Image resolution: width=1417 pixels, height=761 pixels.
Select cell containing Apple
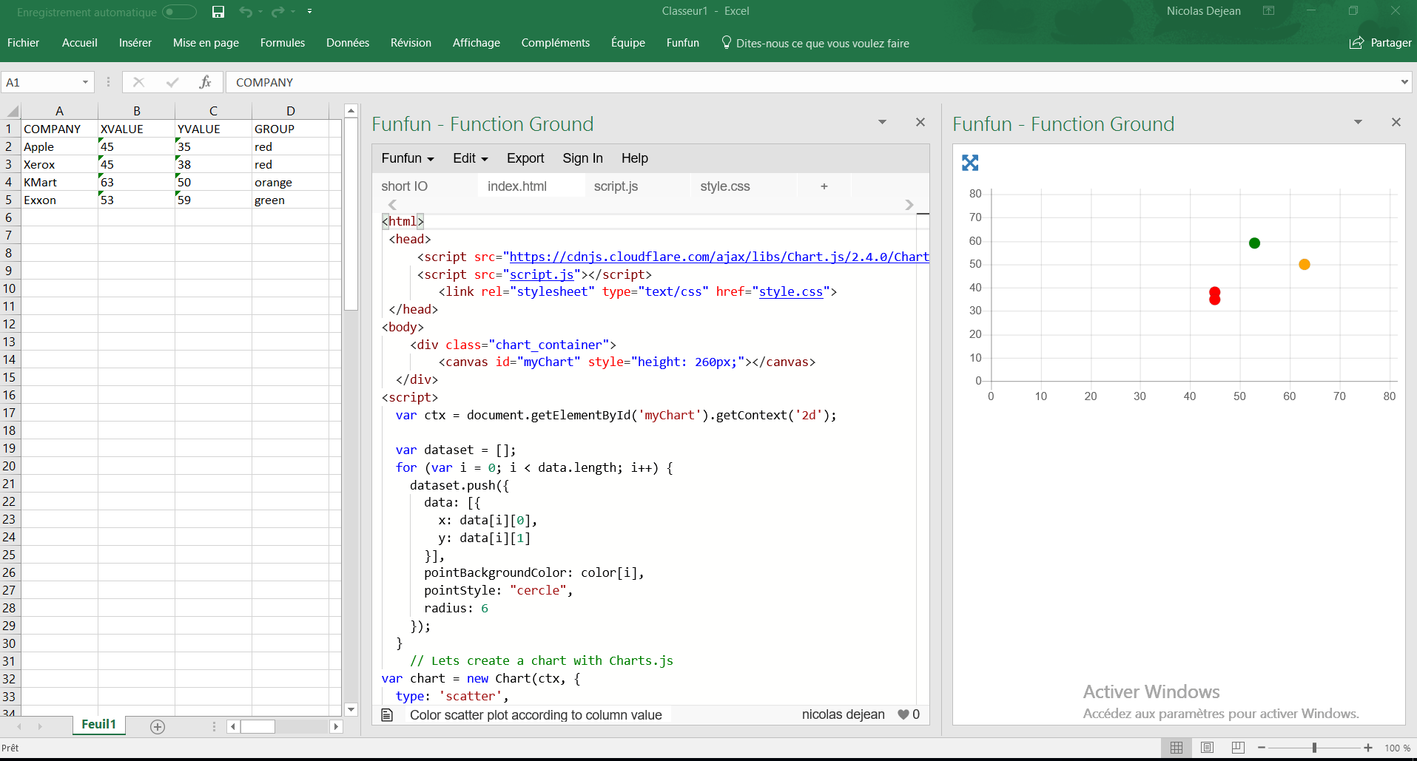(59, 146)
